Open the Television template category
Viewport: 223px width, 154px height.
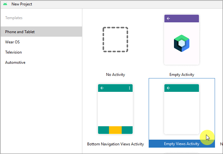(13, 52)
